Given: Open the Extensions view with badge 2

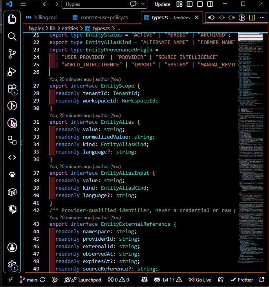Looking at the screenshot, I should pyautogui.click(x=12, y=89).
